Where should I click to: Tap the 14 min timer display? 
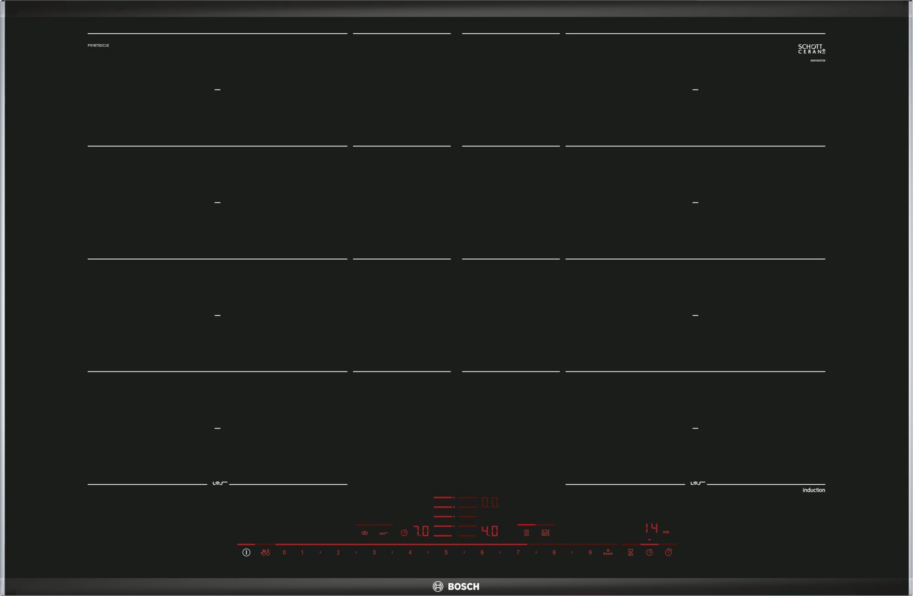point(651,529)
